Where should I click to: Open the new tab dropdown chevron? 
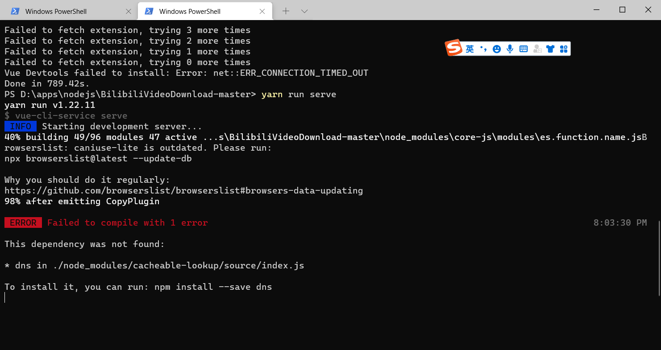point(304,11)
